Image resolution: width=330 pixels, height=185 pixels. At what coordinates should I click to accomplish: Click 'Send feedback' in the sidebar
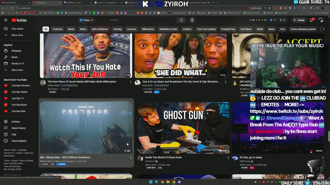(19, 141)
